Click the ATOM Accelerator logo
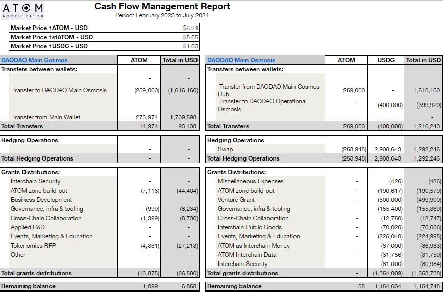The width and height of the screenshot is (443, 292). tap(23, 10)
